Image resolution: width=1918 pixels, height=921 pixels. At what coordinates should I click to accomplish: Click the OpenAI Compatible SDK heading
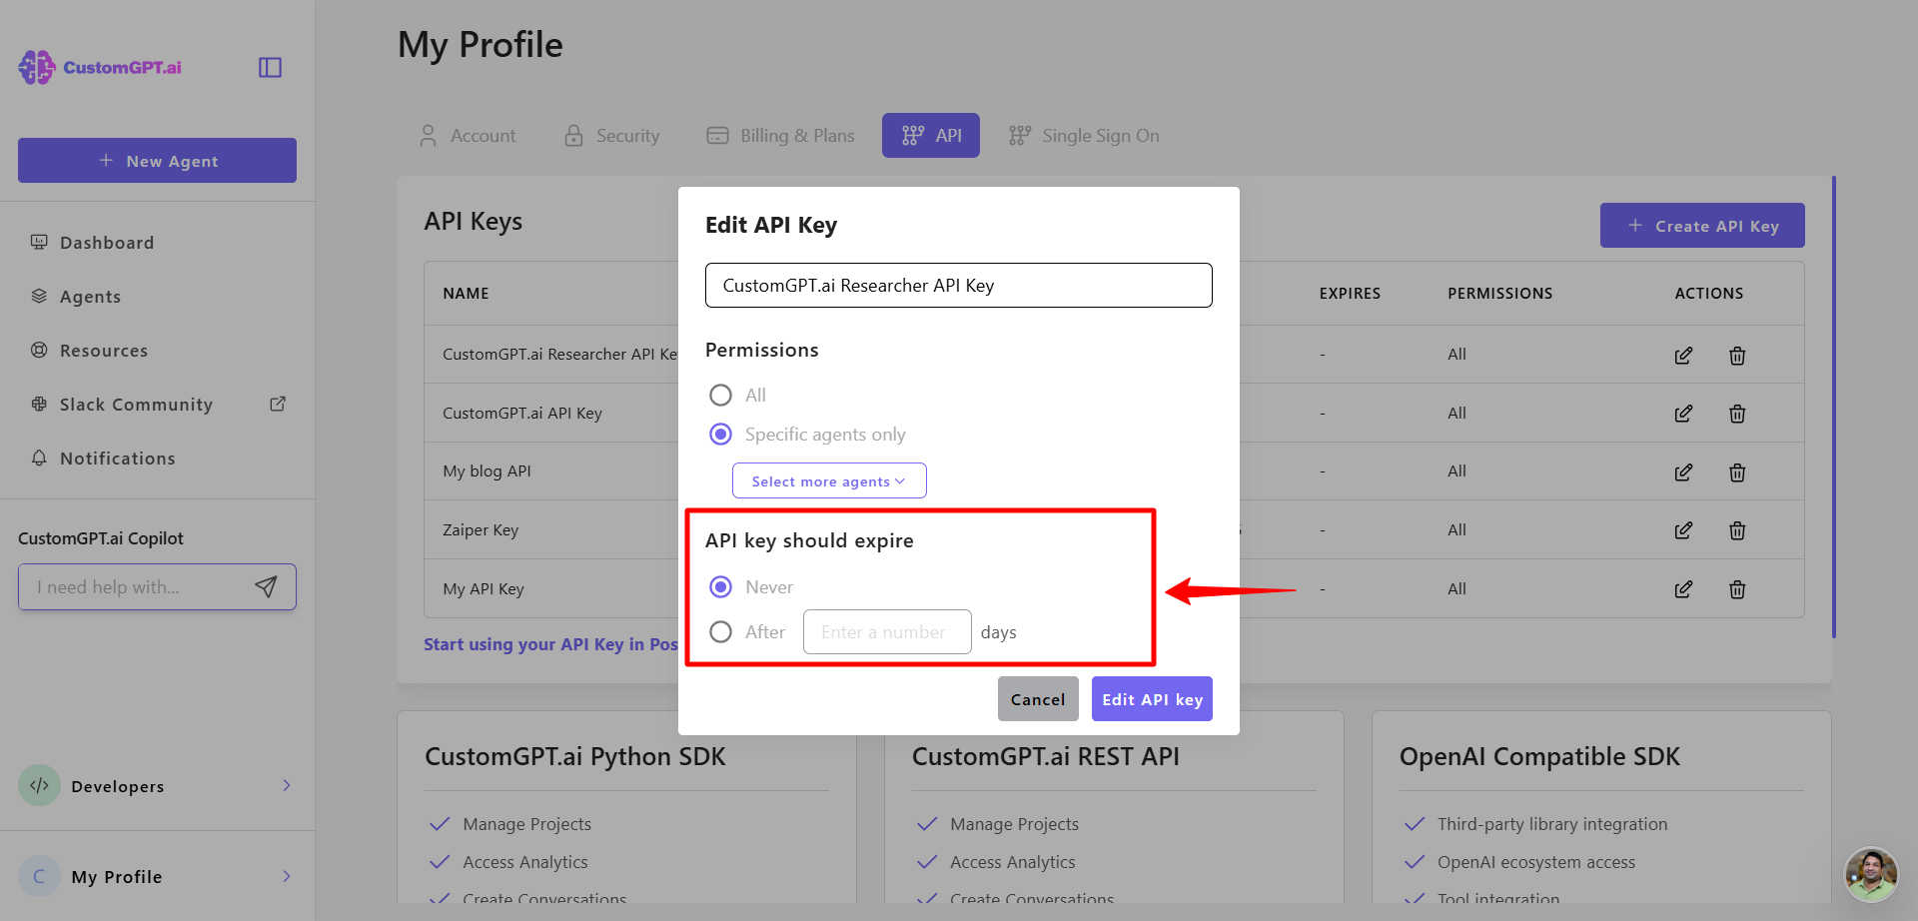[x=1539, y=757]
